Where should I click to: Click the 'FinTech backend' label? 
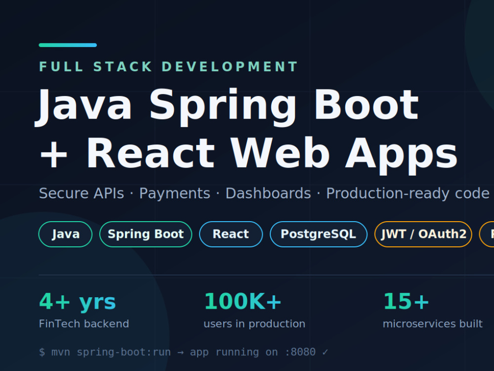(x=84, y=324)
